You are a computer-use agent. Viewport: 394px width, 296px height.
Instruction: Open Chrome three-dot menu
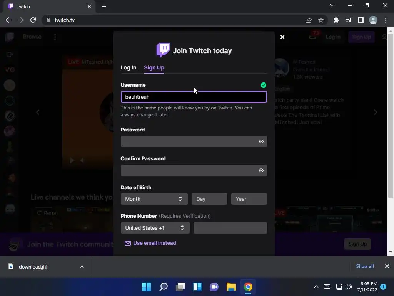(386, 20)
